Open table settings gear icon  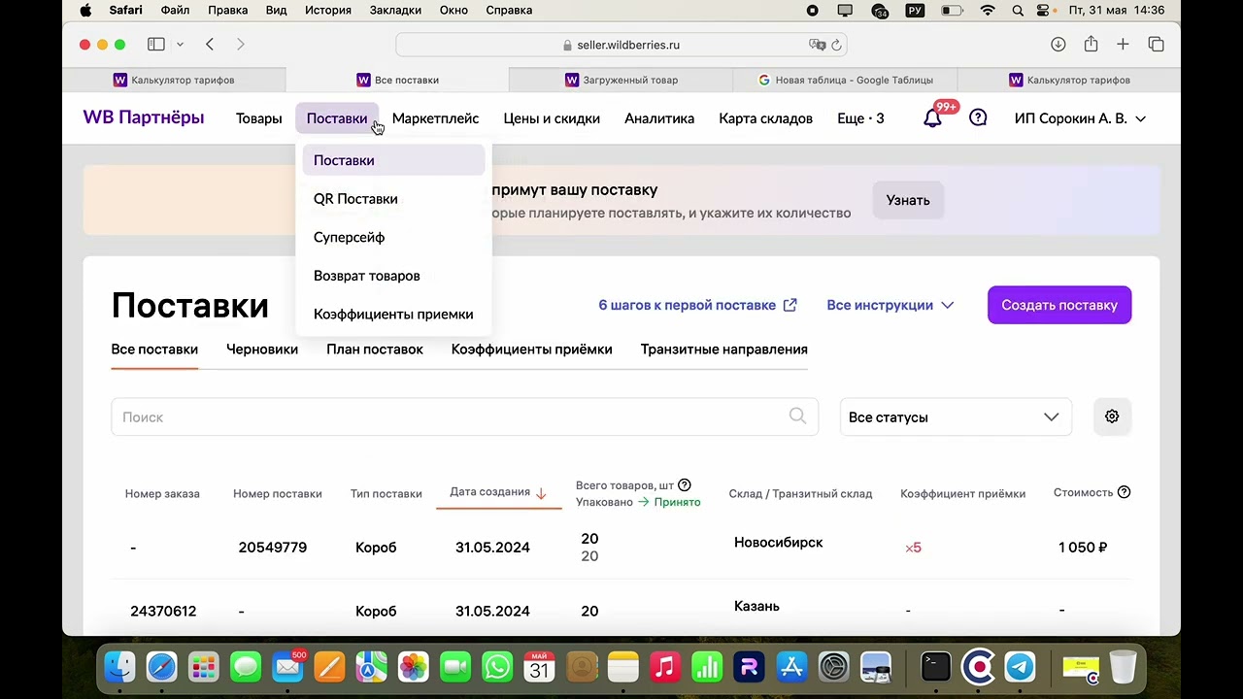tap(1112, 416)
